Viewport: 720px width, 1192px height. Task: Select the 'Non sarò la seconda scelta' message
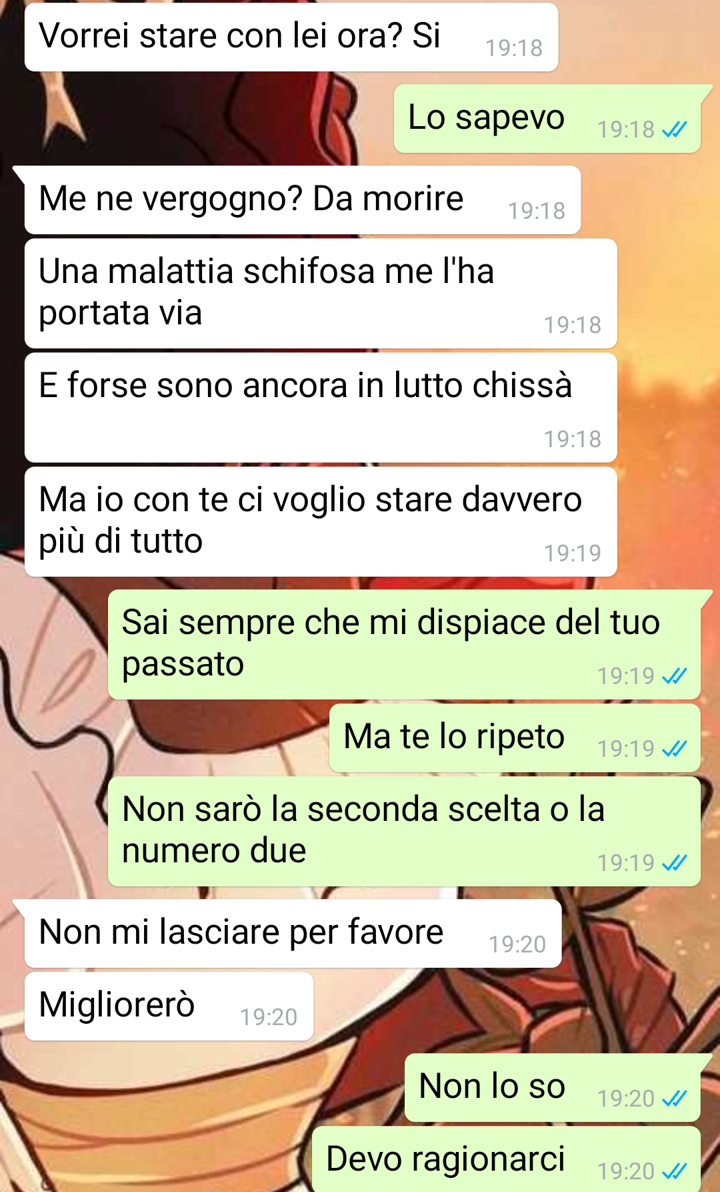pyautogui.click(x=404, y=832)
